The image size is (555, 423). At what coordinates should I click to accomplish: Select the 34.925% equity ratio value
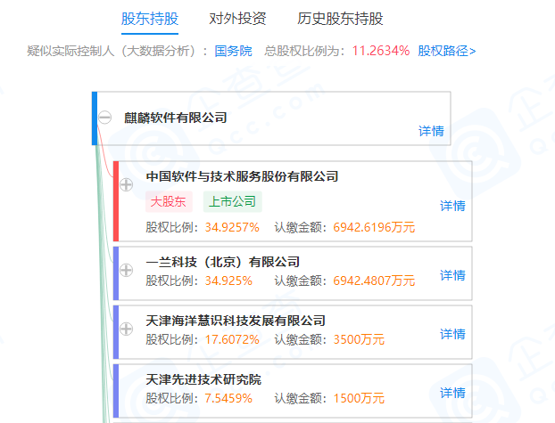(228, 281)
